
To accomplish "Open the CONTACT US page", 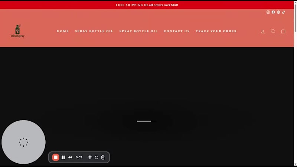I will 177,31.
